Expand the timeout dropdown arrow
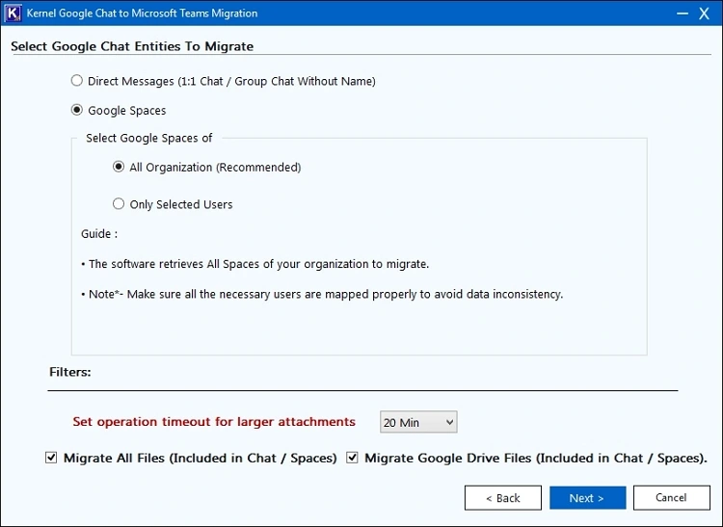Viewport: 723px width, 527px height. 447,422
